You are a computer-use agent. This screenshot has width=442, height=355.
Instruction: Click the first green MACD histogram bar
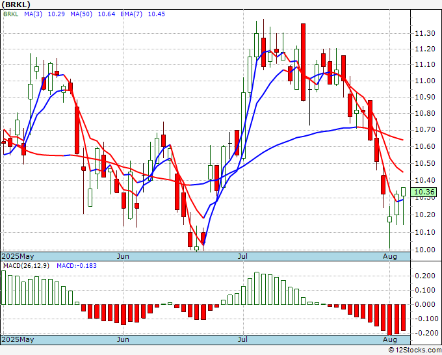point(3,287)
